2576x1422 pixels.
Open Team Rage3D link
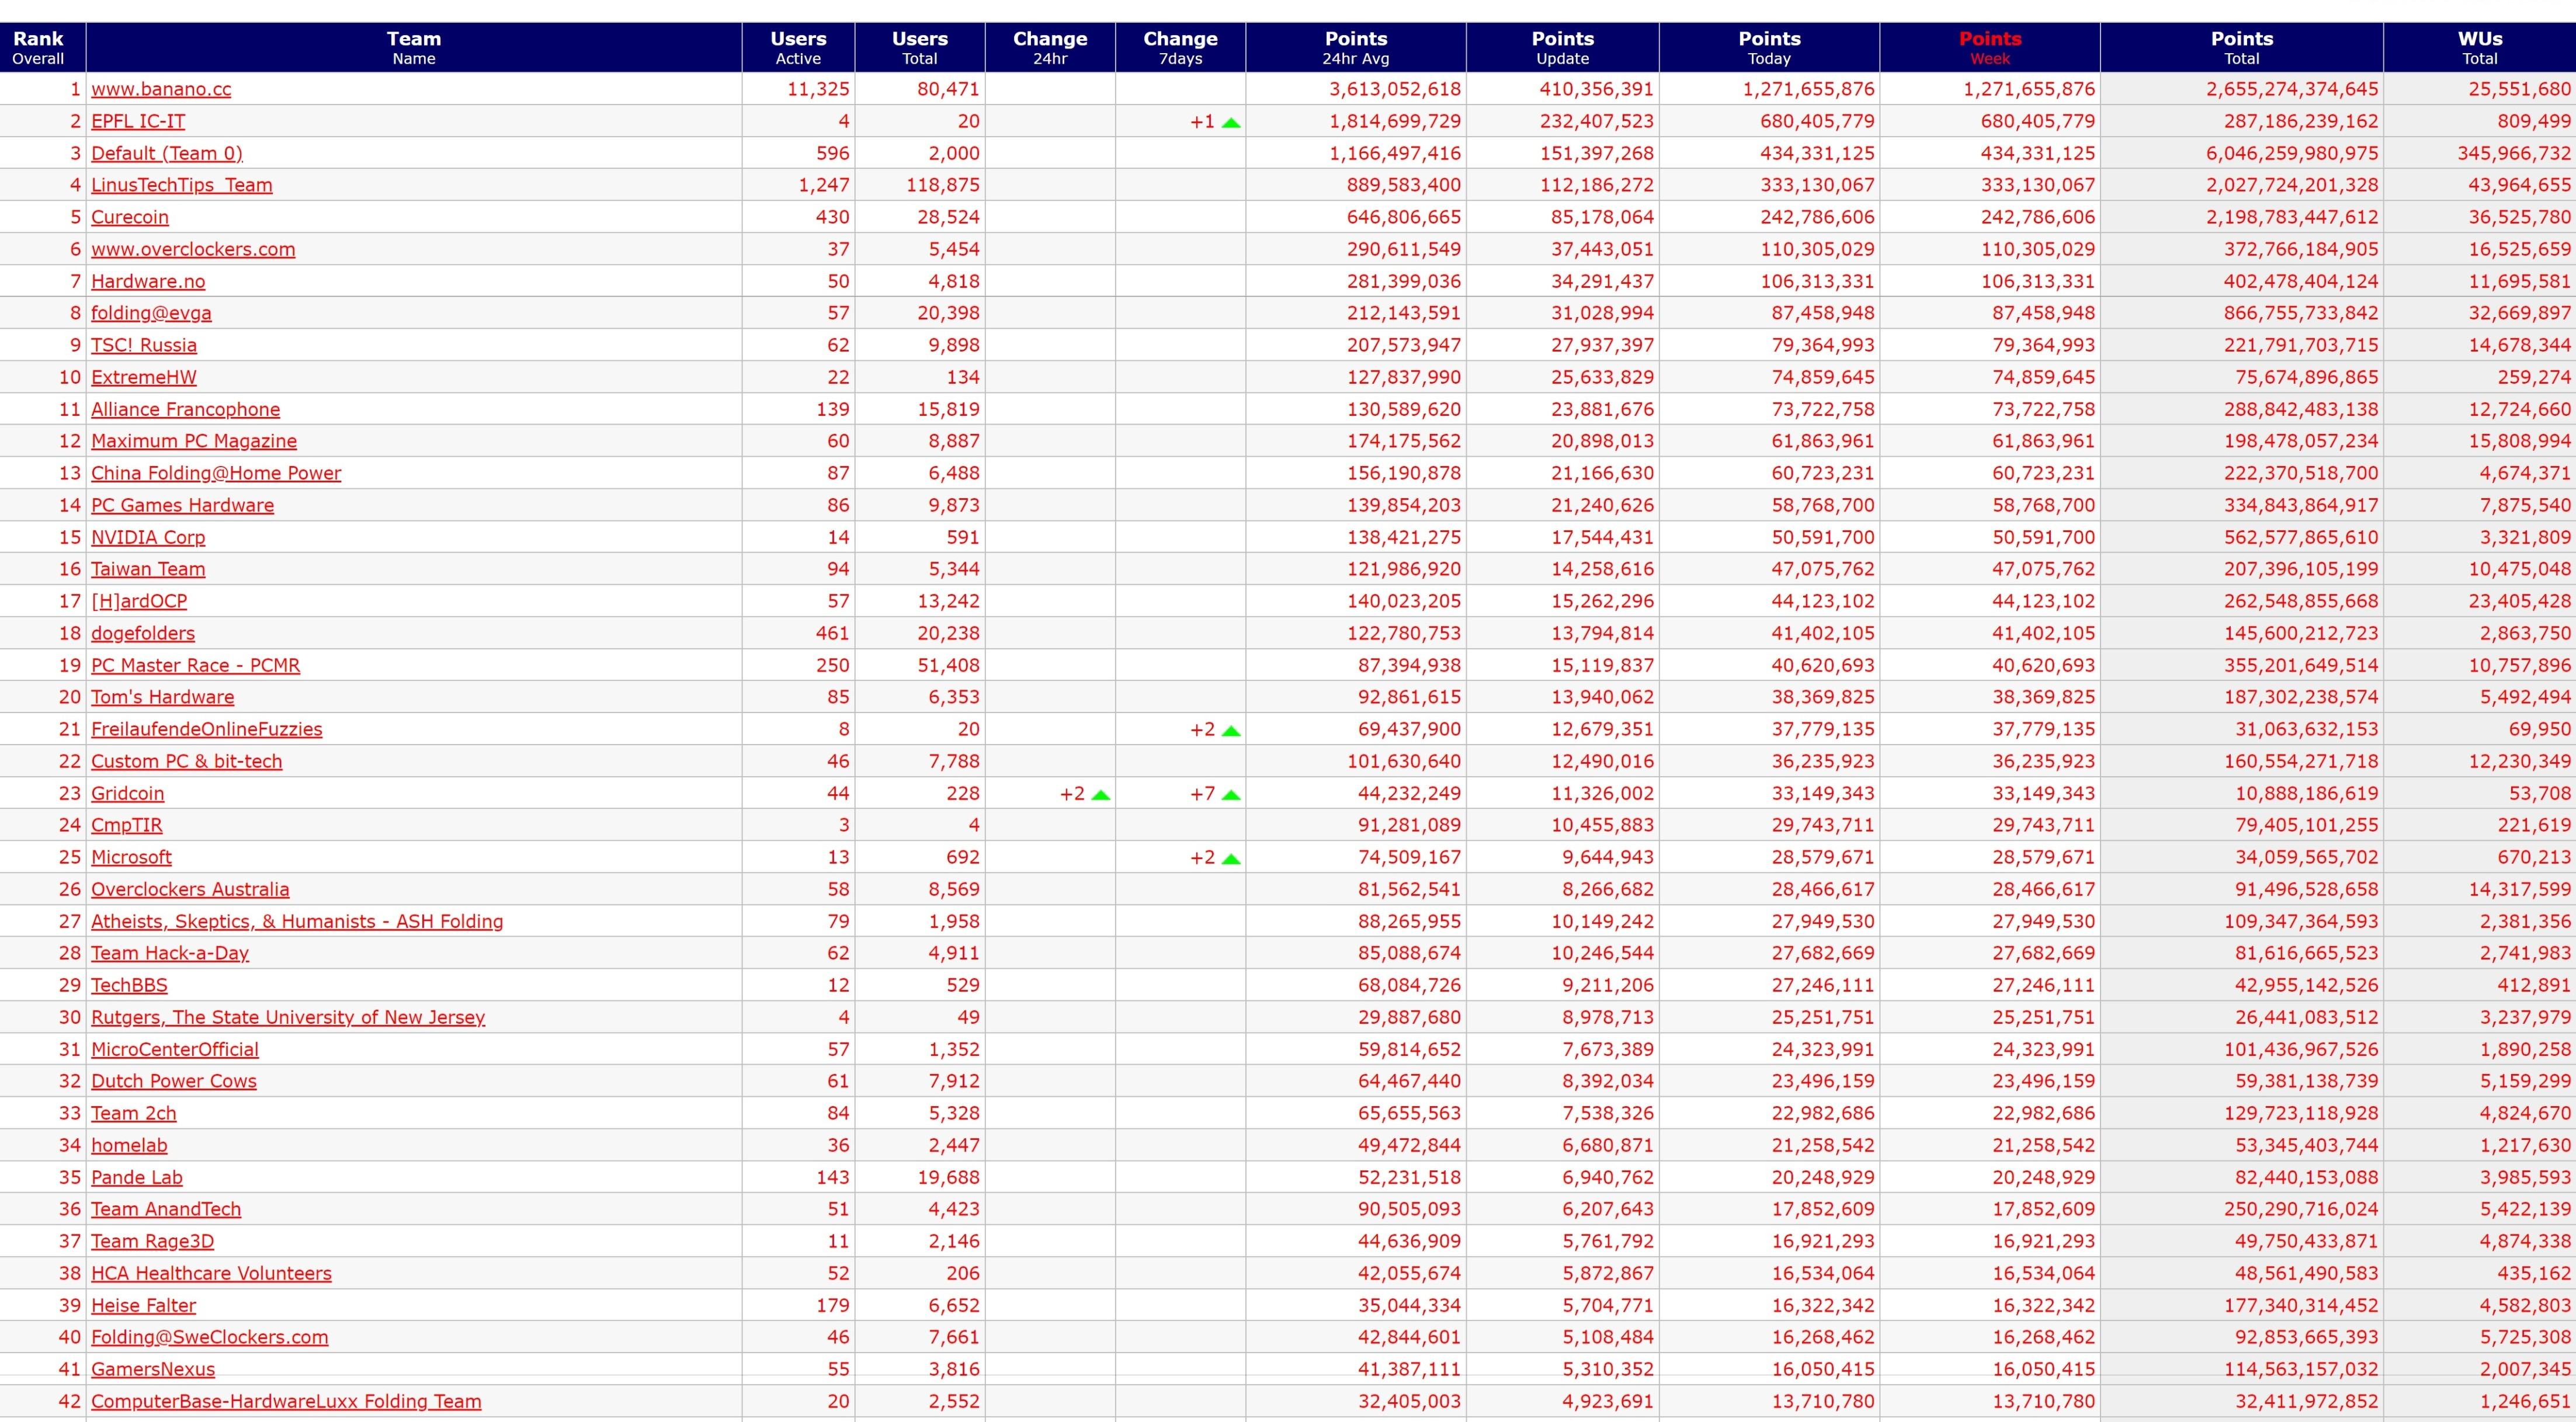[x=153, y=1241]
